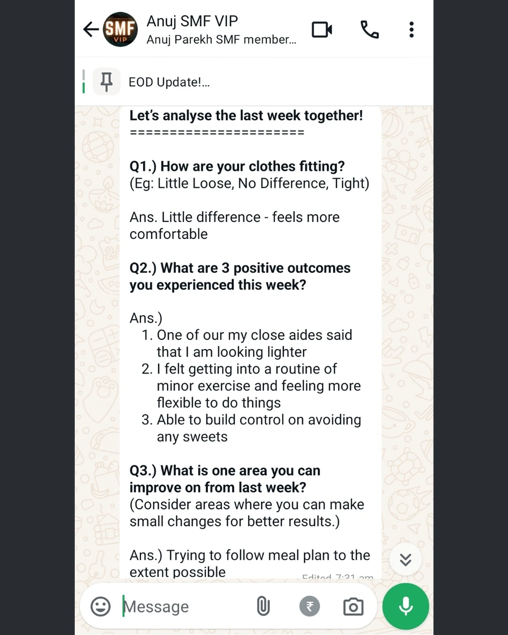This screenshot has height=635, width=508.
Task: Tap the pin icon in the pinned bar
Action: coord(107,82)
